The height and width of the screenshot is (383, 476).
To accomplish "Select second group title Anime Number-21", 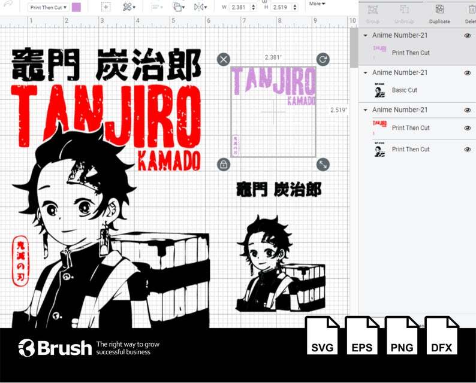I will pyautogui.click(x=400, y=73).
